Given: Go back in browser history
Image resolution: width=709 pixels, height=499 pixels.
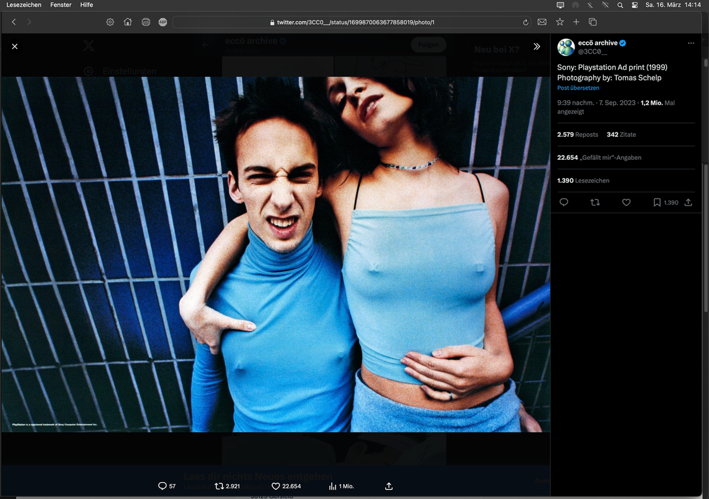Looking at the screenshot, I should click(x=14, y=22).
